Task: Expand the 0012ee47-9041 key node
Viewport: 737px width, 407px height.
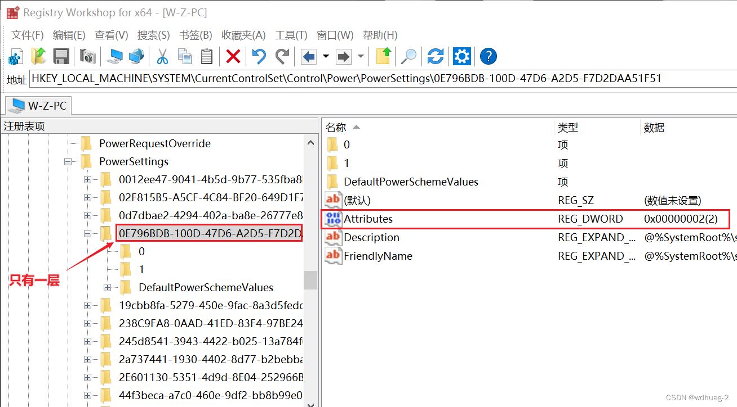Action: point(87,179)
